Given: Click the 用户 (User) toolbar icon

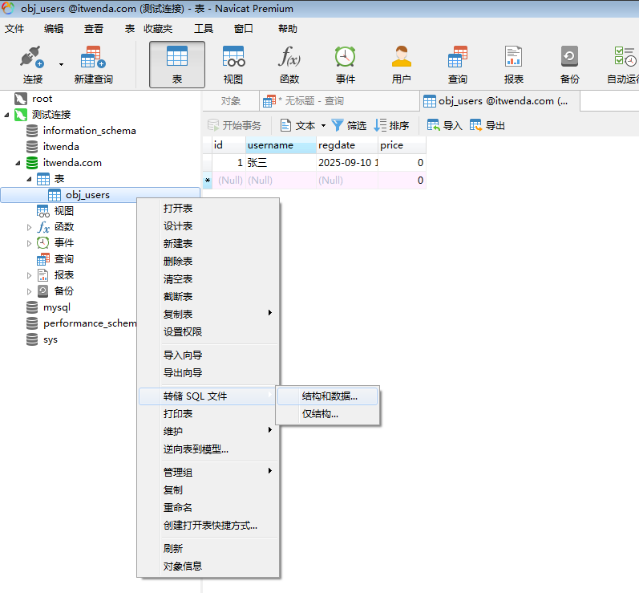Looking at the screenshot, I should (x=401, y=64).
